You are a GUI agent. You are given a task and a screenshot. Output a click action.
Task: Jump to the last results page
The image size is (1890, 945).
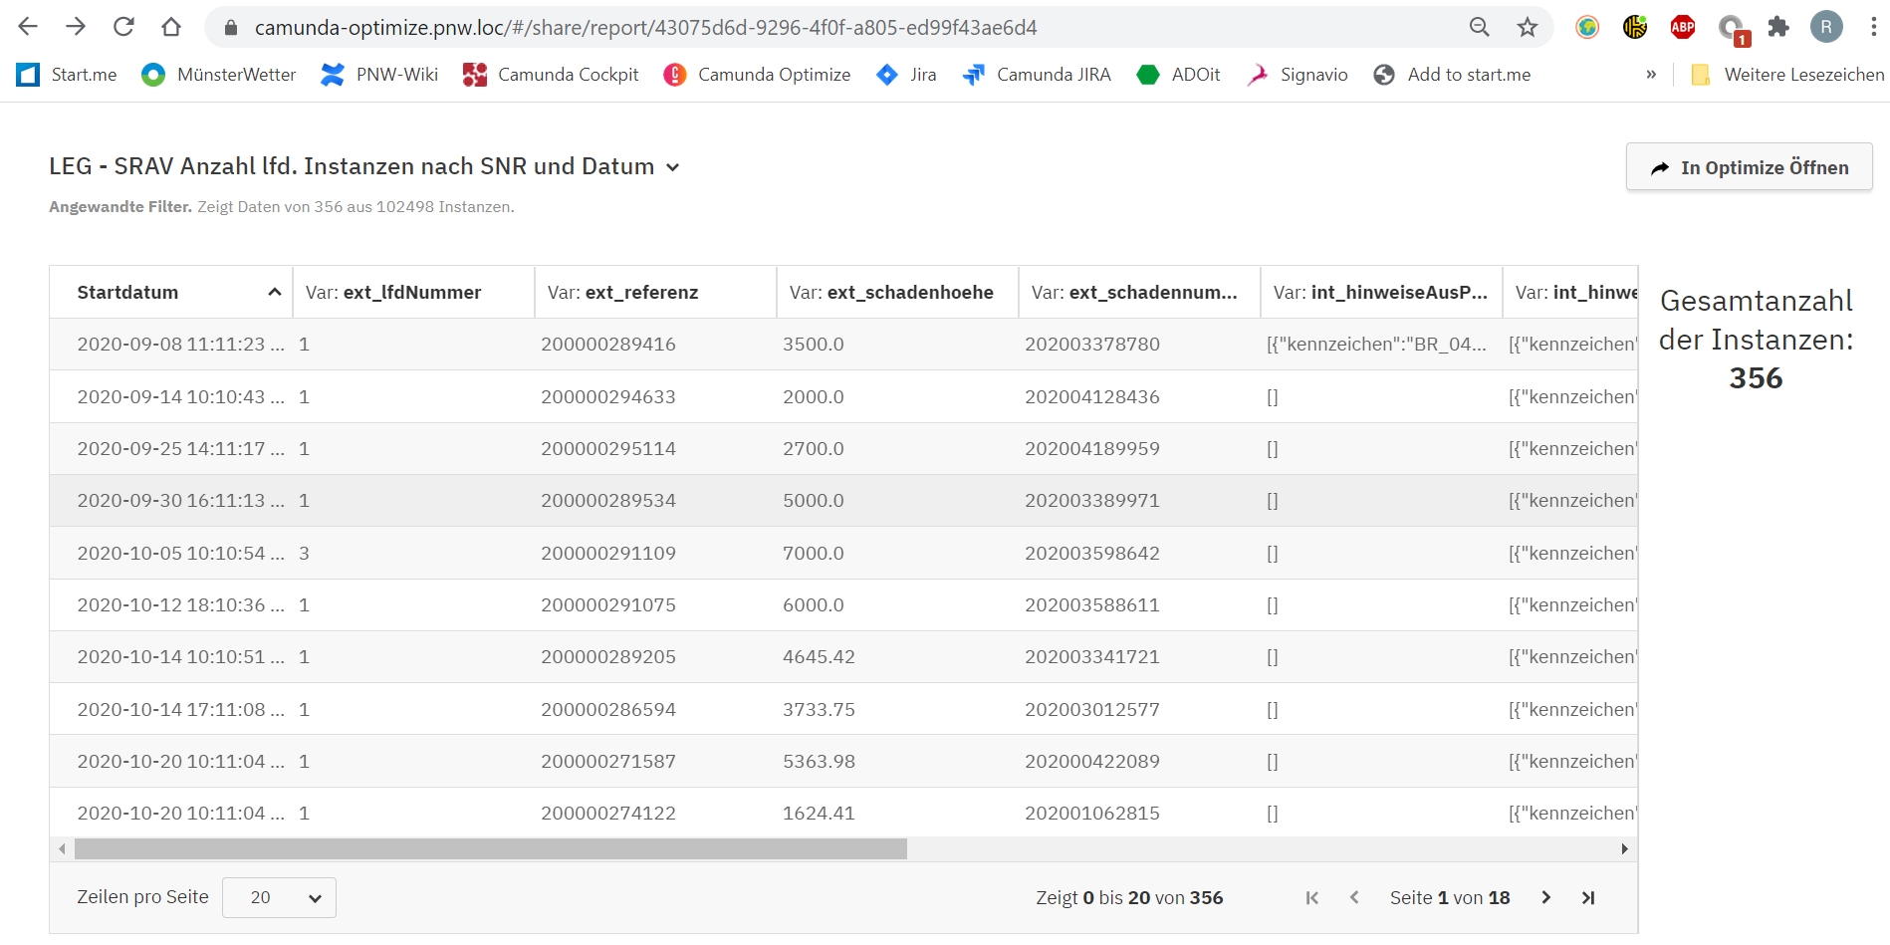click(x=1588, y=897)
